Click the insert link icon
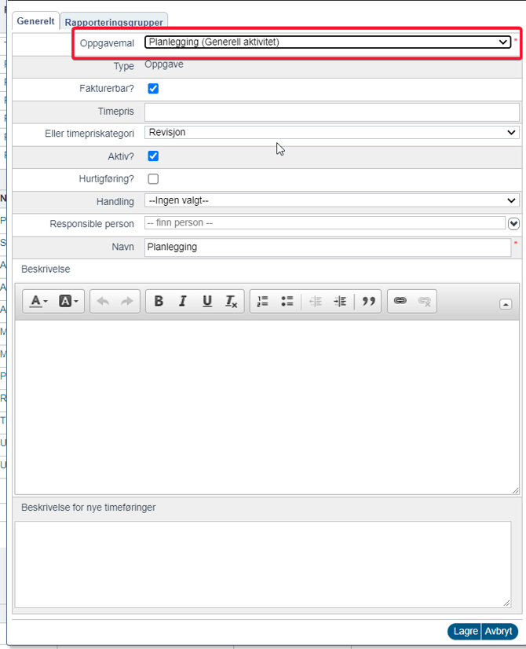526x649 pixels. 400,302
